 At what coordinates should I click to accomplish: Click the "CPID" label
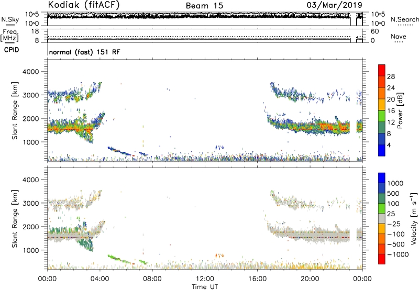click(12, 50)
